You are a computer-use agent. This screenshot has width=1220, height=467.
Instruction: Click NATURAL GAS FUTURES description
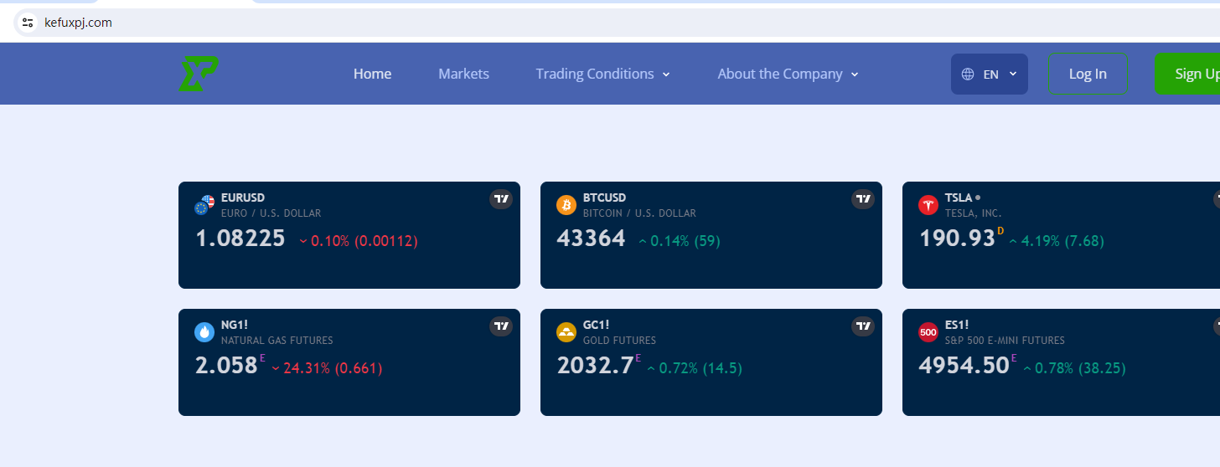[277, 341]
